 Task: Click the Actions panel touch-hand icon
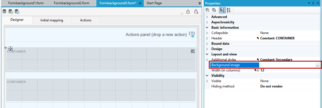192,35
